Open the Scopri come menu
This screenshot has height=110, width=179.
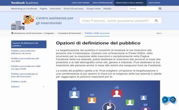tap(93, 9)
